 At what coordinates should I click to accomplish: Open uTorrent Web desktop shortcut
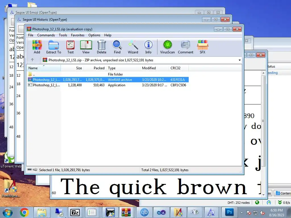10,160
